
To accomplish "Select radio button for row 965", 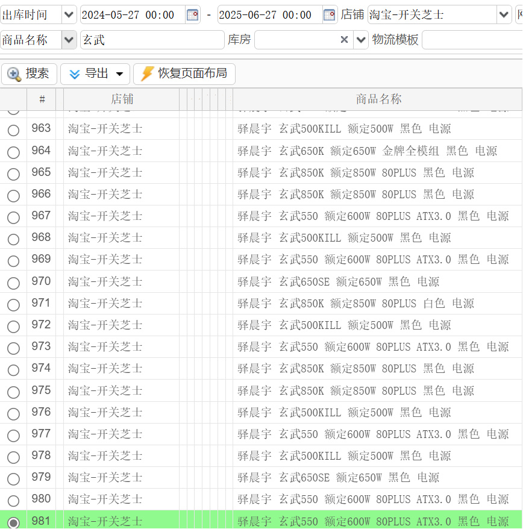I will 13,174.
